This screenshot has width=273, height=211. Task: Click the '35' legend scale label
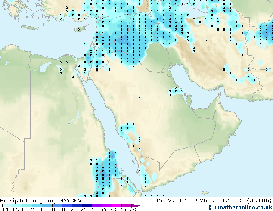click(103, 209)
